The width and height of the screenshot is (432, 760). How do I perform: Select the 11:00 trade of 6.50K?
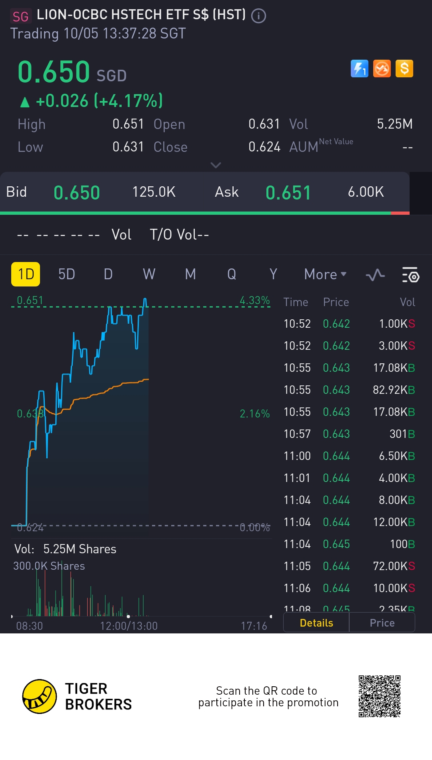[x=349, y=456]
